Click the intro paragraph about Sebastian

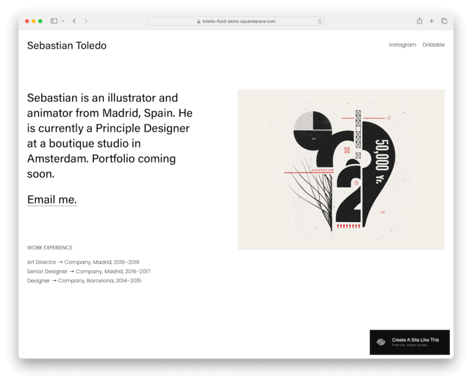(109, 136)
